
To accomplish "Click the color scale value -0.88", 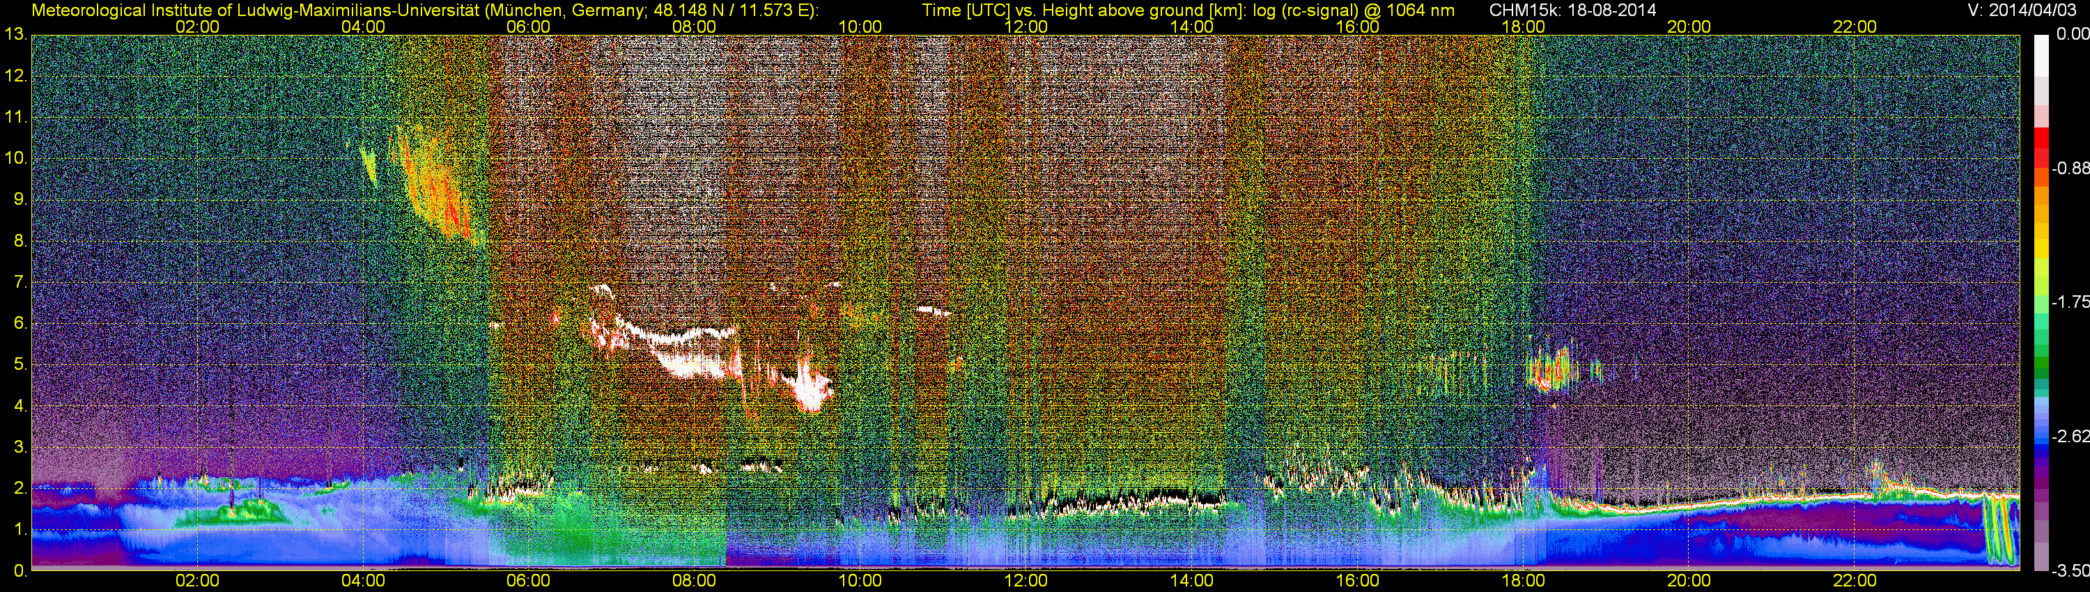I will click(x=2070, y=169).
